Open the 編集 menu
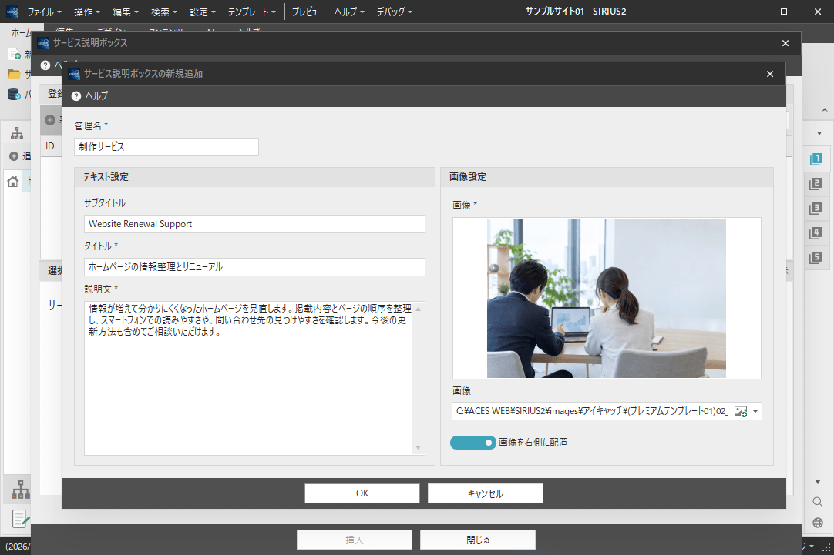834x555 pixels. [125, 12]
